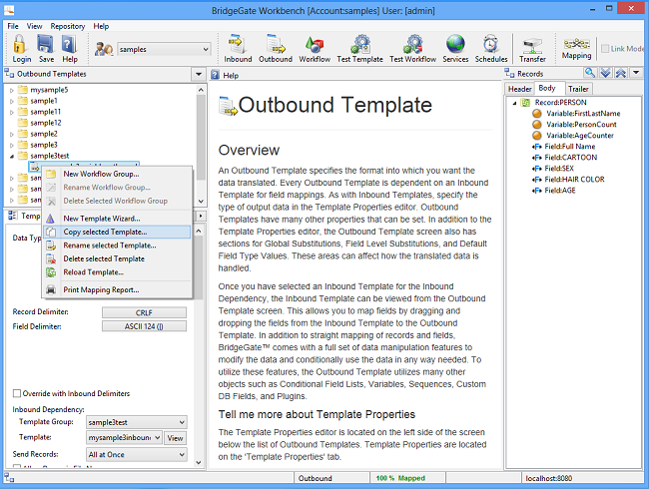
Task: Open the Outbound Templates panel dropdown arrow
Action: 199,74
